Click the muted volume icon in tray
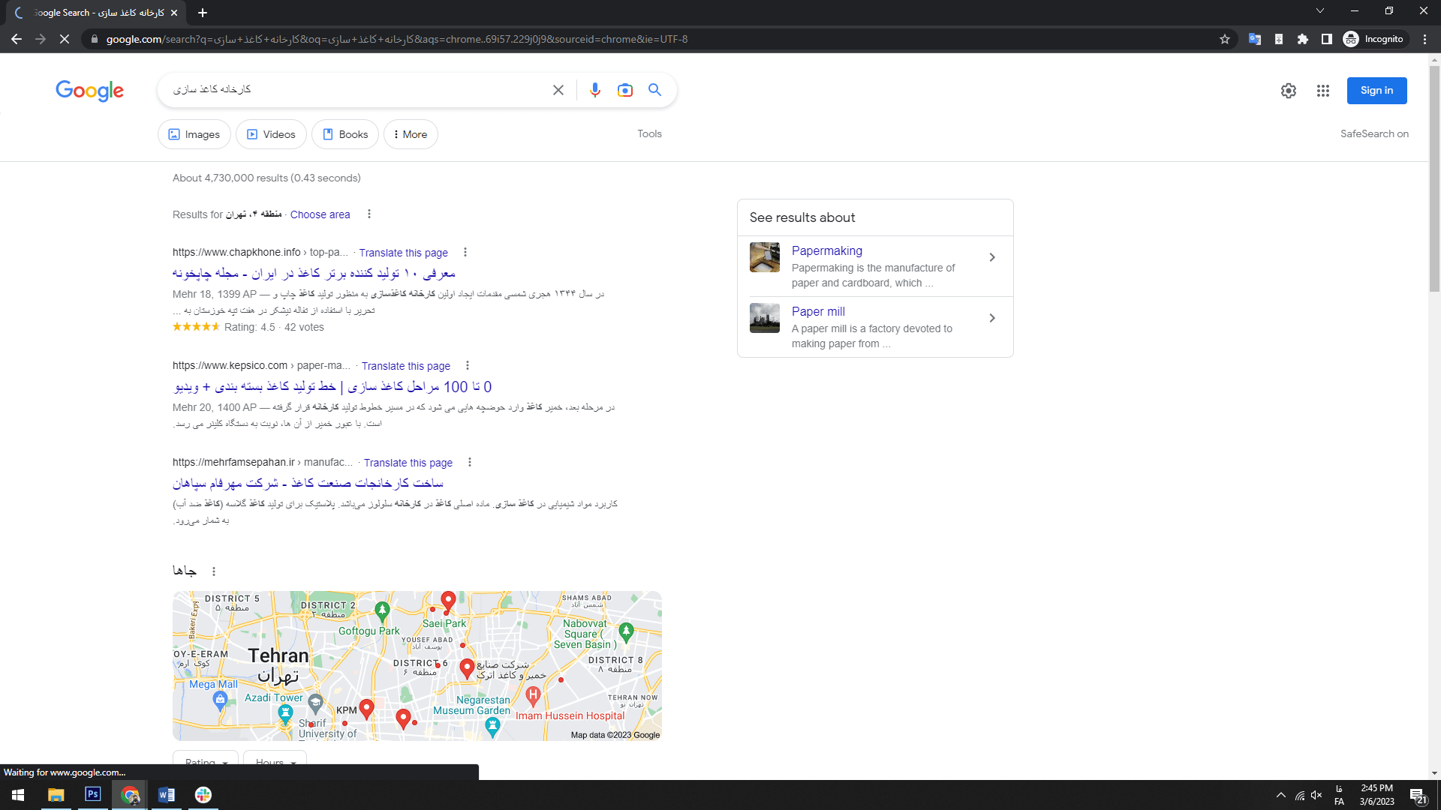The height and width of the screenshot is (810, 1441). [x=1316, y=796]
